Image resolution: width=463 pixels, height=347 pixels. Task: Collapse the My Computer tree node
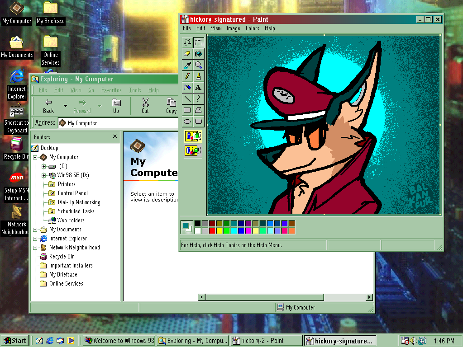point(35,157)
